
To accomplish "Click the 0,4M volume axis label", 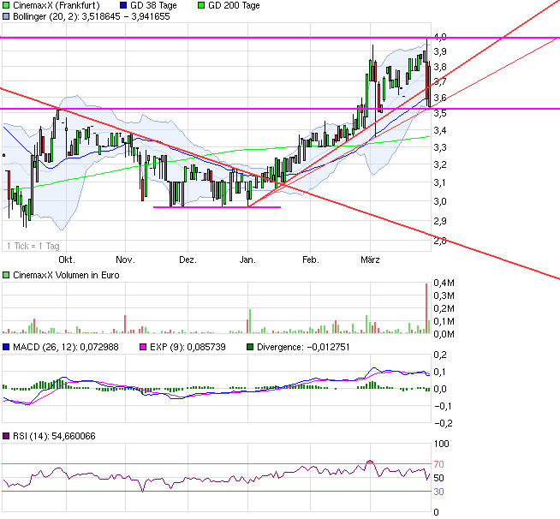I will coord(444,283).
